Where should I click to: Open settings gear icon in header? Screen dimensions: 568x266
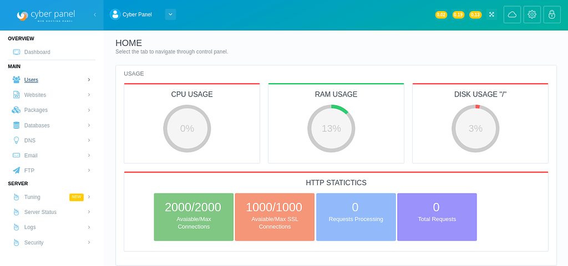coord(532,15)
